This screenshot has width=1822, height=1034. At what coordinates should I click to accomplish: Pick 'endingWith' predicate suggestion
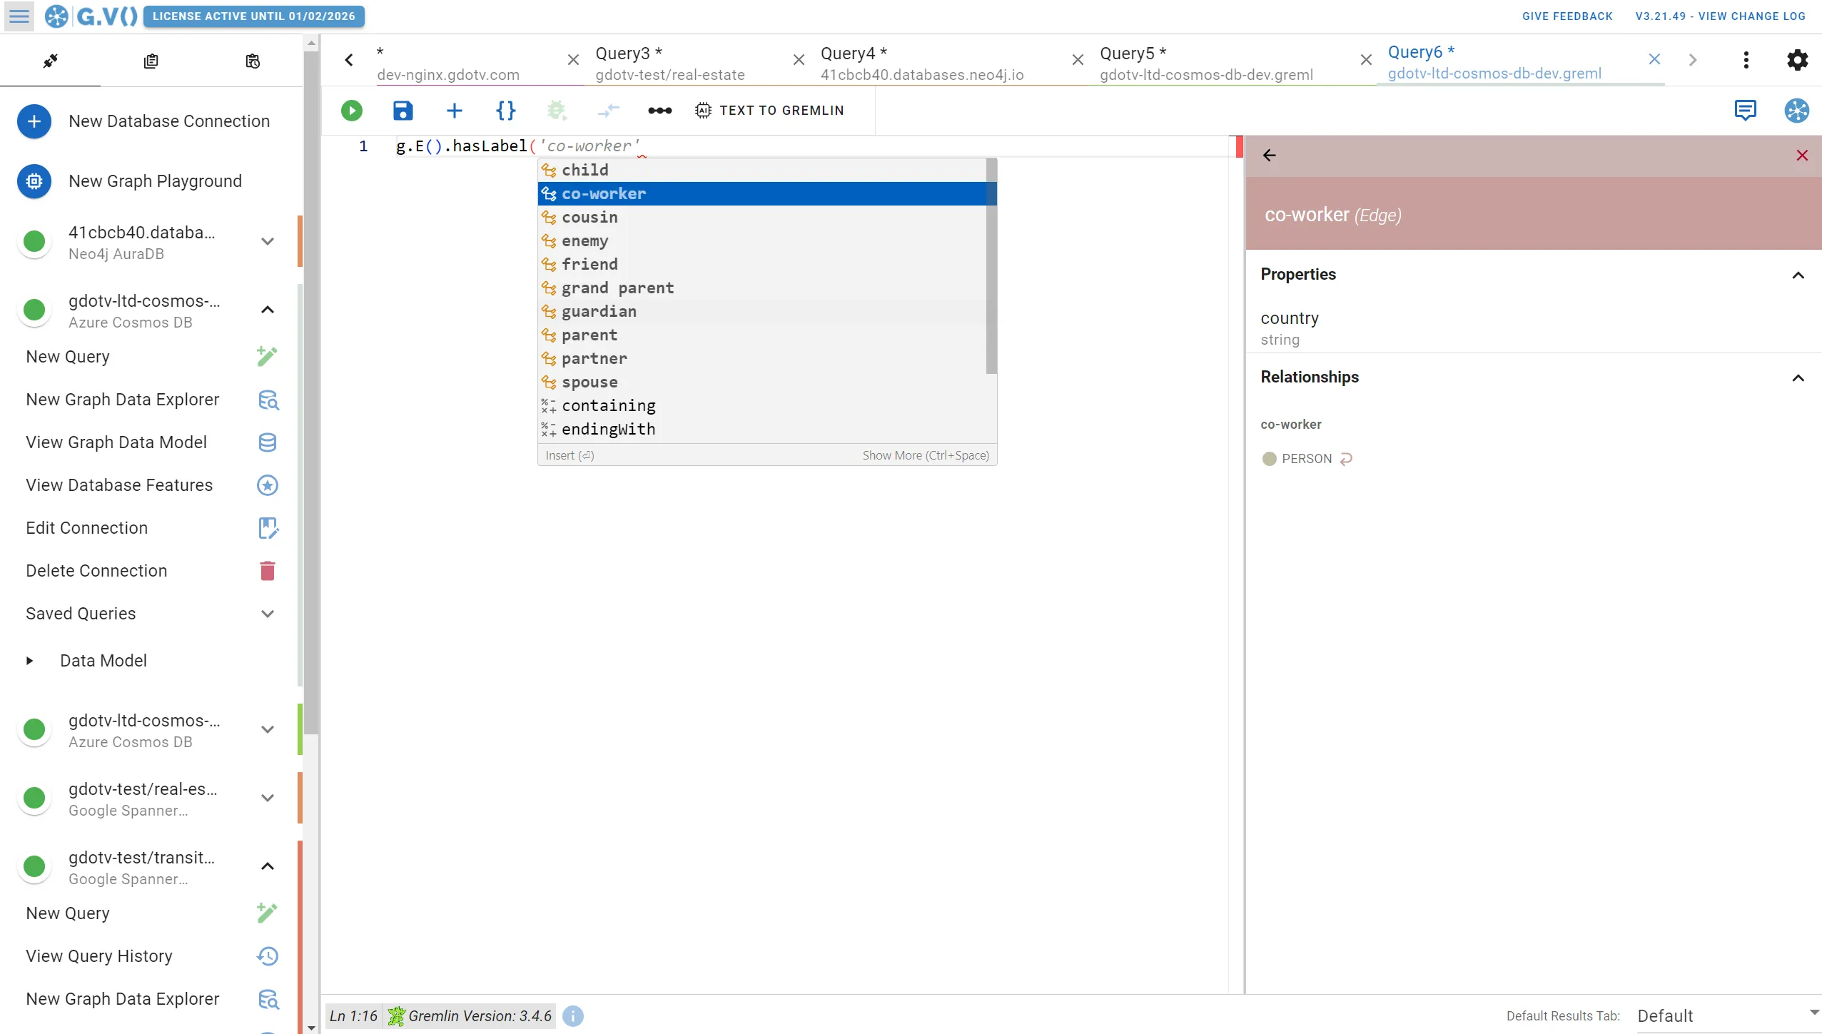click(761, 429)
